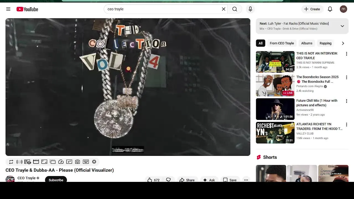Clear the search text with X
354x199 pixels.
pos(224,9)
